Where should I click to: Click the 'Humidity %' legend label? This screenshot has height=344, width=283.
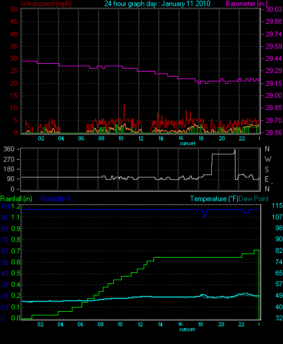coord(56,199)
